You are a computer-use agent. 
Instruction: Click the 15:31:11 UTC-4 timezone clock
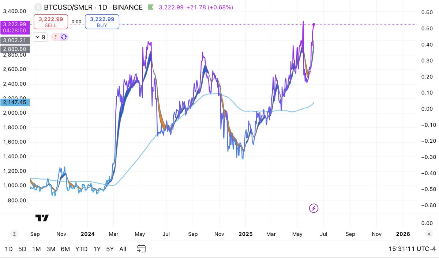[412, 249]
